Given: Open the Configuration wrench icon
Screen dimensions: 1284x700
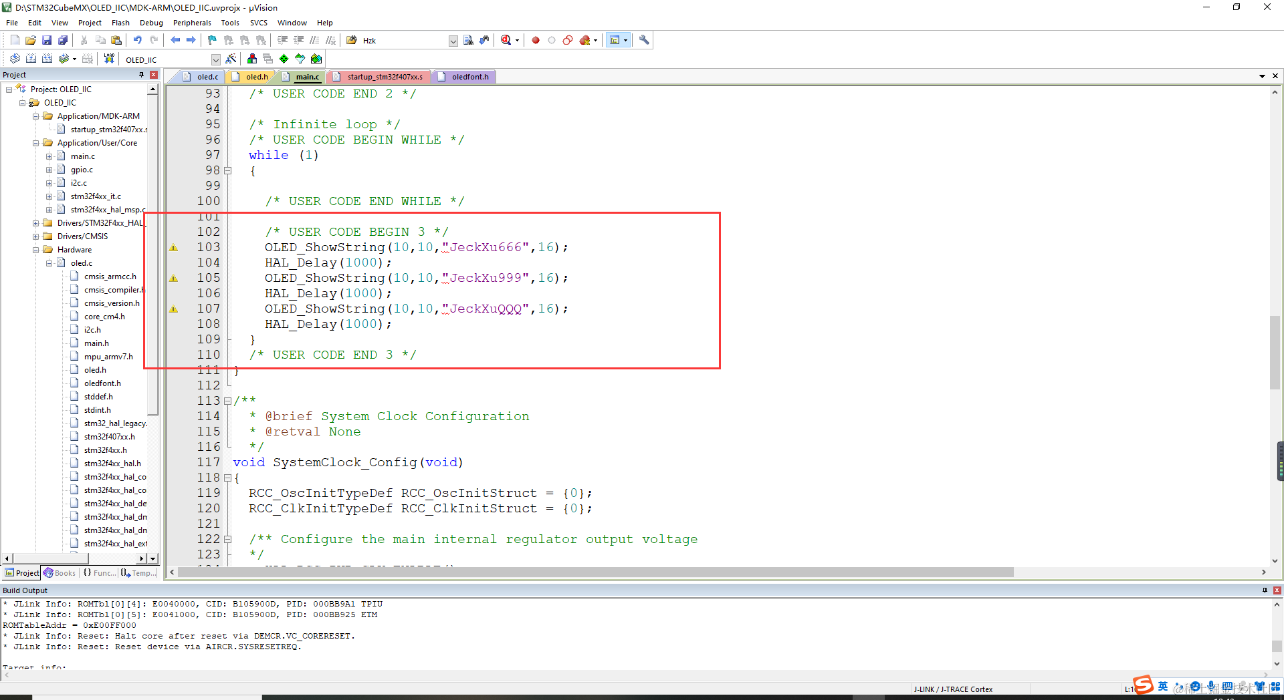Looking at the screenshot, I should tap(644, 40).
